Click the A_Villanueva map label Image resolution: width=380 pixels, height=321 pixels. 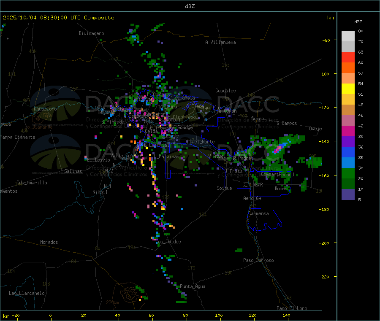pos(220,42)
